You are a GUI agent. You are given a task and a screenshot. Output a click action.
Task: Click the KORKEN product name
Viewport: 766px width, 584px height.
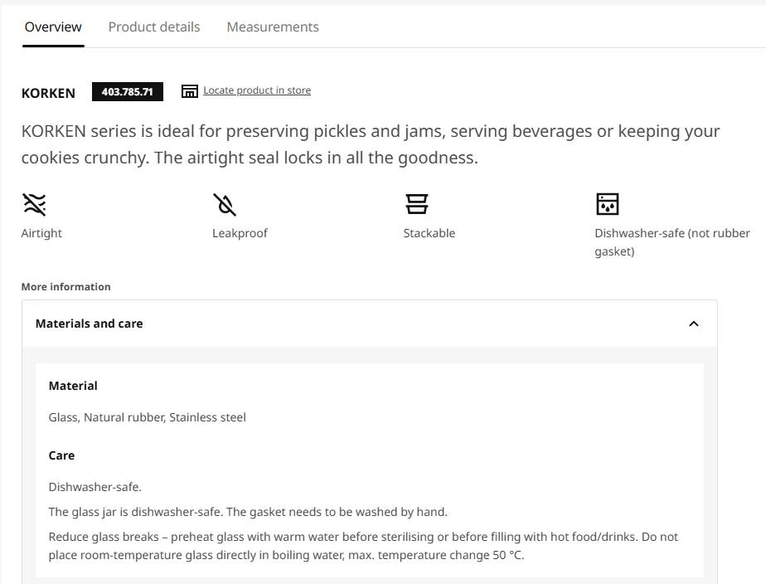[x=48, y=93]
